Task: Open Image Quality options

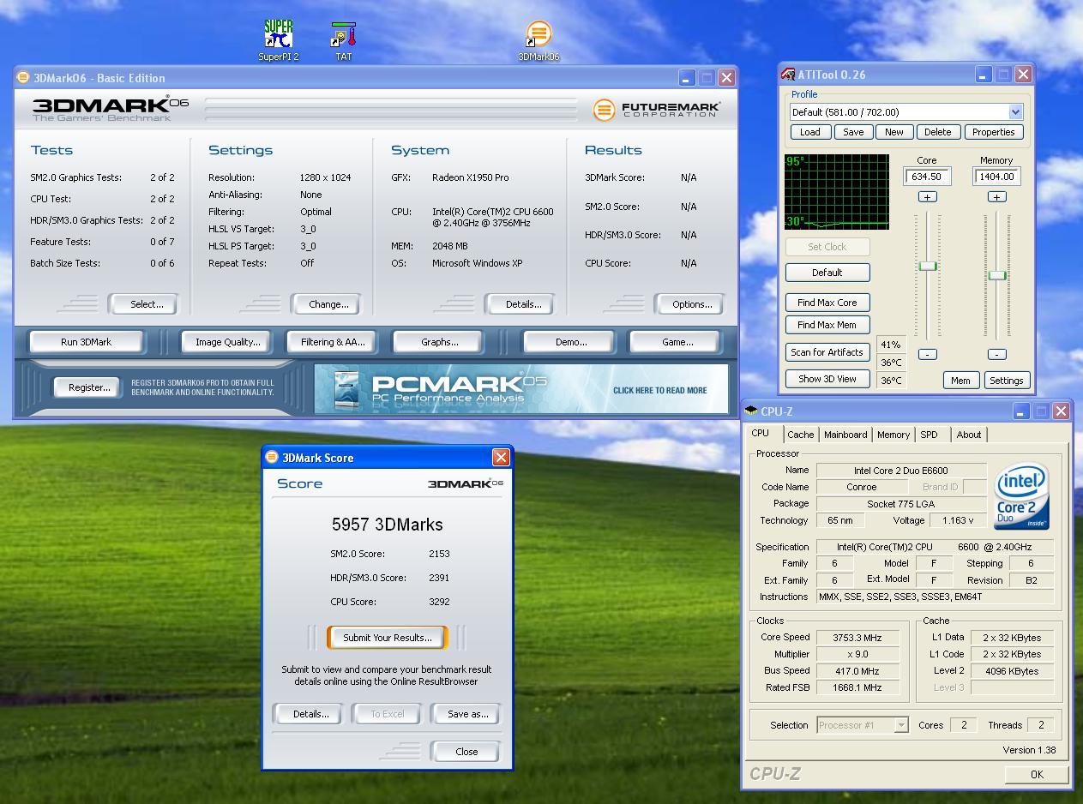Action: pyautogui.click(x=227, y=342)
